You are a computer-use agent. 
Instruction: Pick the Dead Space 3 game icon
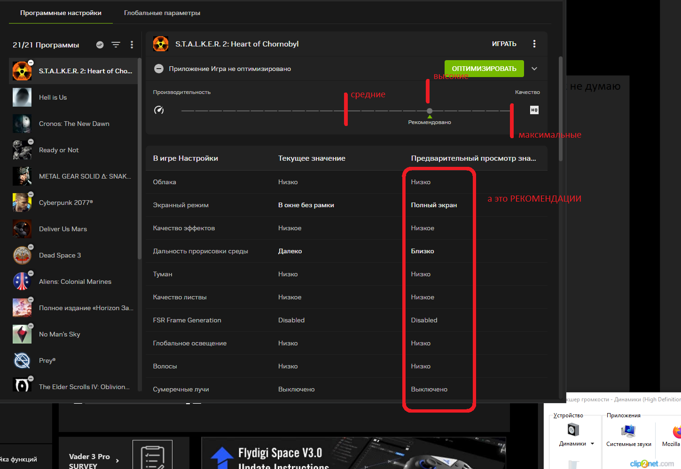(22, 255)
